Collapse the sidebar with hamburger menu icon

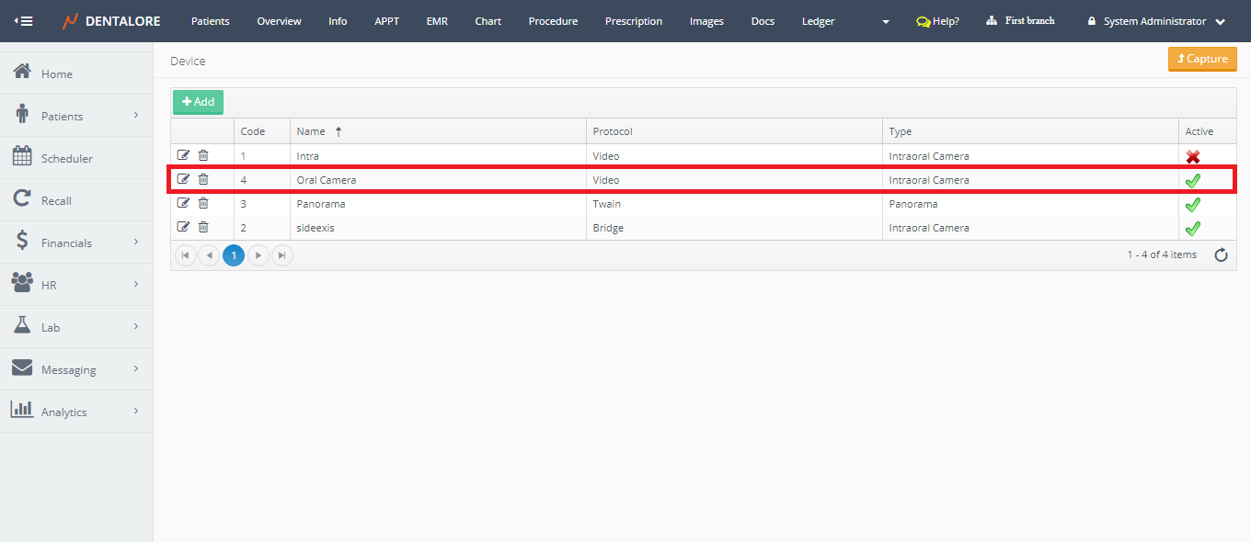point(23,21)
